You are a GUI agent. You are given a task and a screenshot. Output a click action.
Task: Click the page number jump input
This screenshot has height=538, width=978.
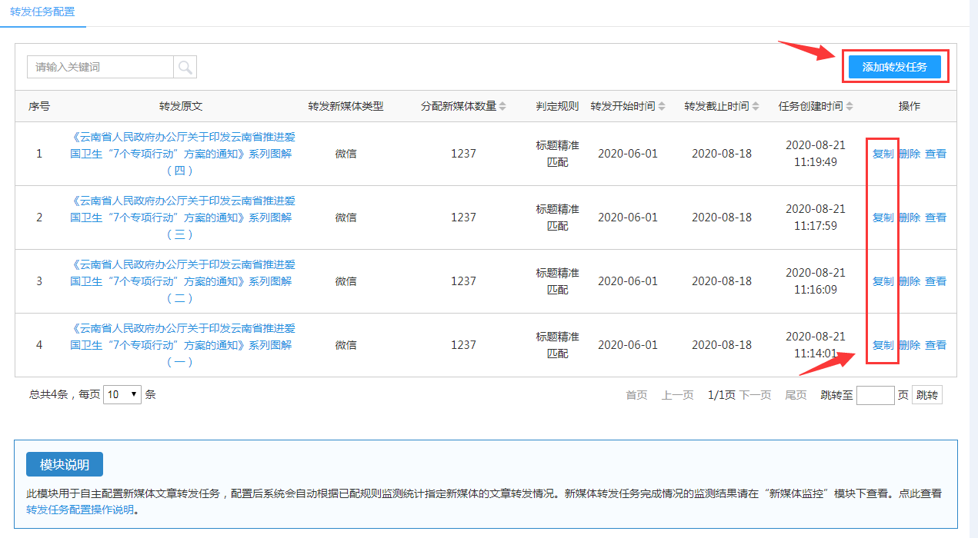875,395
